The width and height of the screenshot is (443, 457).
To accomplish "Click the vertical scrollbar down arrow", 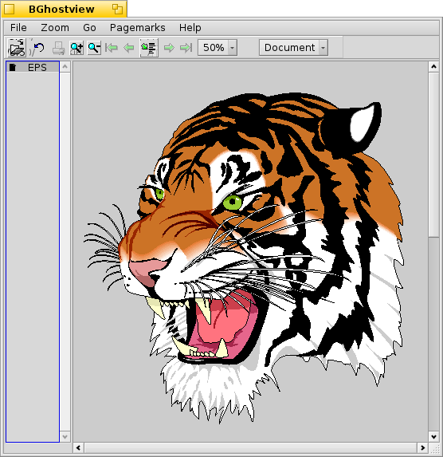I will [433, 436].
